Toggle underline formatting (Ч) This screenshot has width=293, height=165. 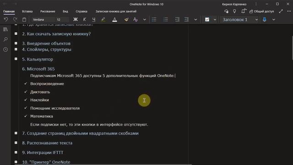93,19
